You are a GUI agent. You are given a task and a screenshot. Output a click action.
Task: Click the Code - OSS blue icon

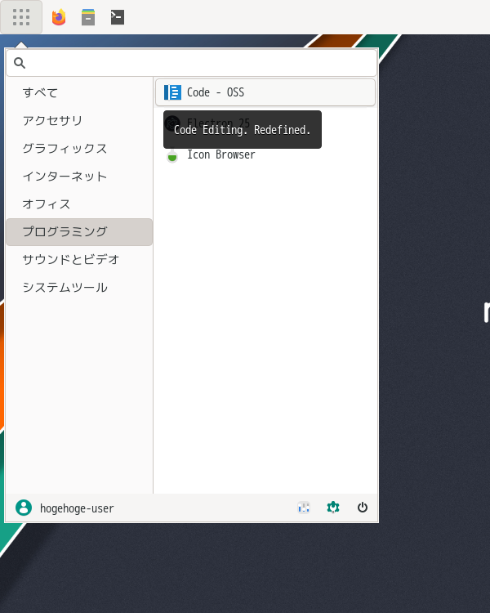pos(172,92)
